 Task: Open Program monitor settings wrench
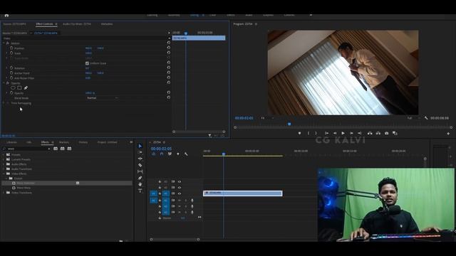[426, 118]
